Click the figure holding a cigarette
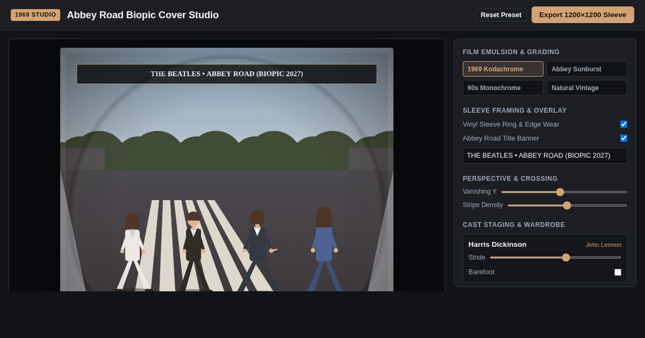The width and height of the screenshot is (645, 338). pos(259,251)
